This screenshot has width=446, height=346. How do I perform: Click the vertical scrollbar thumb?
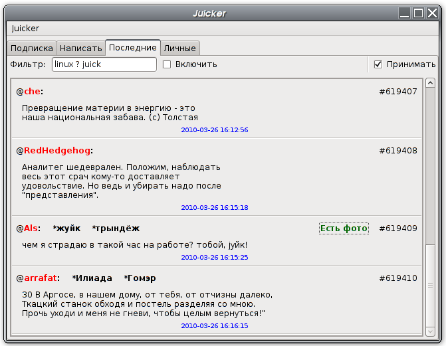pyautogui.click(x=430, y=284)
